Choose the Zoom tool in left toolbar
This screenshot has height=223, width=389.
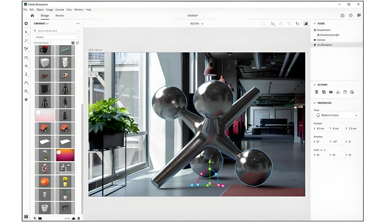(26, 91)
